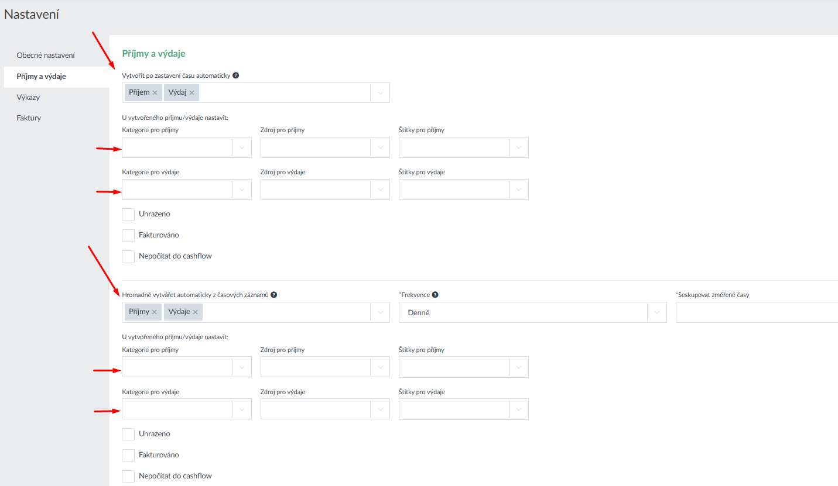The height and width of the screenshot is (486, 838).
Task: Remove the 'Výdaj' tag via its x
Action: click(191, 93)
